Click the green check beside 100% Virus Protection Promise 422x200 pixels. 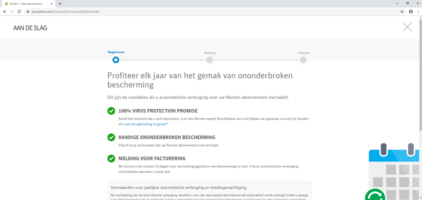pyautogui.click(x=111, y=111)
